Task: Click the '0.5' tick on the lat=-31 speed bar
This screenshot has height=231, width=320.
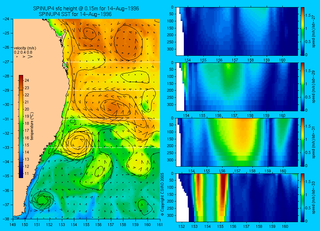Action: click(308, 153)
